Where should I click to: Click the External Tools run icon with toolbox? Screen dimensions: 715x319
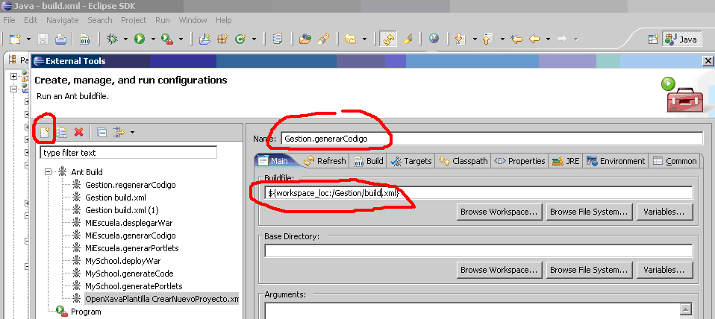[x=167, y=40]
